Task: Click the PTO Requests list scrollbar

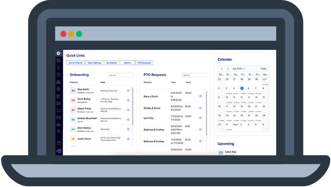Action: [206, 113]
